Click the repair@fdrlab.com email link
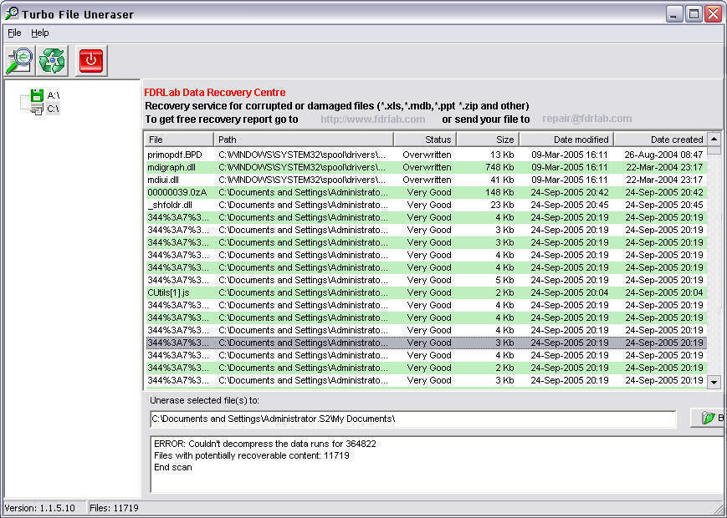The width and height of the screenshot is (727, 518). tap(587, 119)
